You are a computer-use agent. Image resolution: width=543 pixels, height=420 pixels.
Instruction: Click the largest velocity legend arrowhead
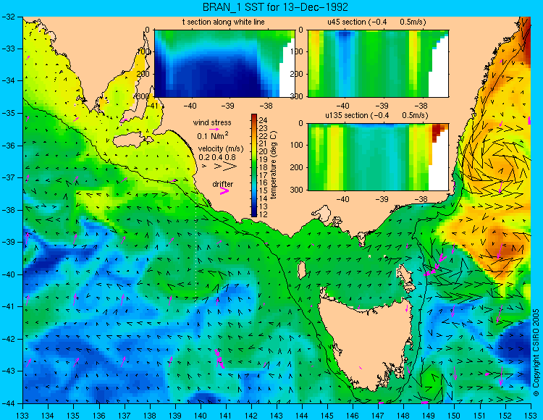point(230,167)
